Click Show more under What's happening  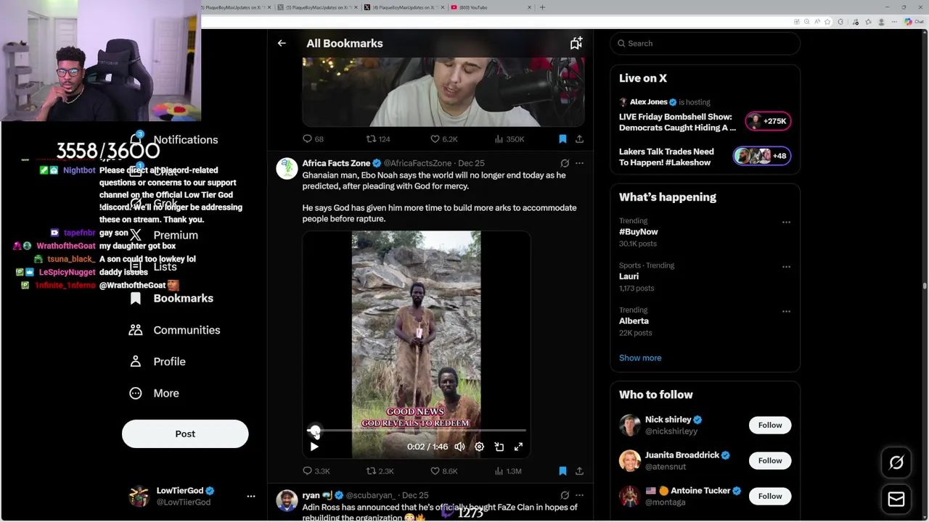640,358
